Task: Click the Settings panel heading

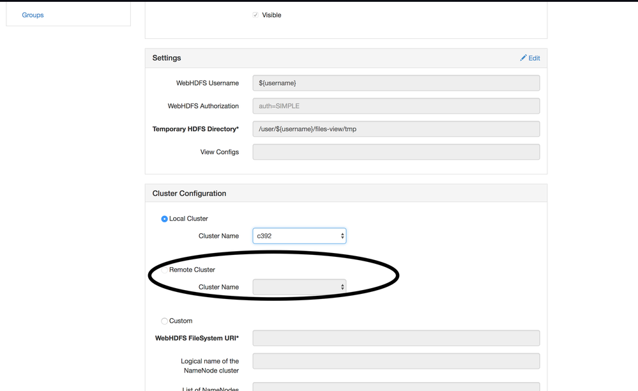Action: point(167,57)
